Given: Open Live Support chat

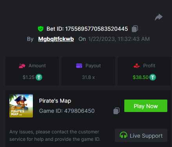Looking at the screenshot, I should click(141, 135).
